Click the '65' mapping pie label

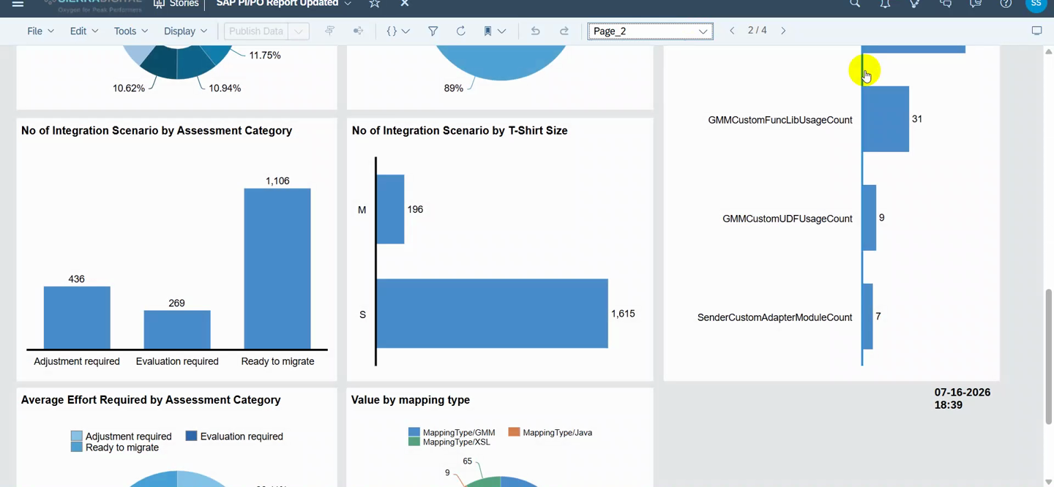click(x=468, y=461)
